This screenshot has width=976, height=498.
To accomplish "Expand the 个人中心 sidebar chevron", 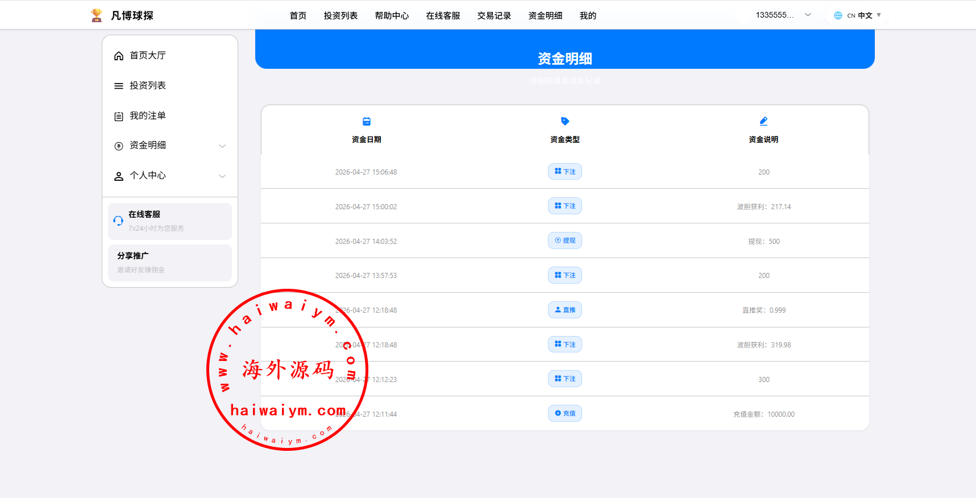I will coord(222,176).
